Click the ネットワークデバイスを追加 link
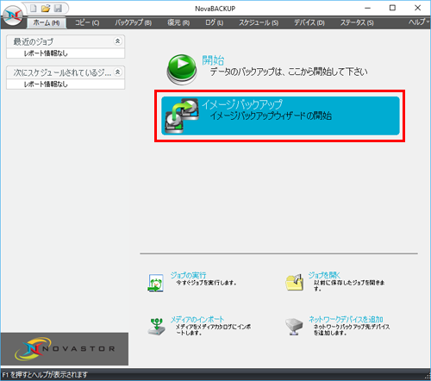The height and width of the screenshot is (381, 431). [x=346, y=319]
